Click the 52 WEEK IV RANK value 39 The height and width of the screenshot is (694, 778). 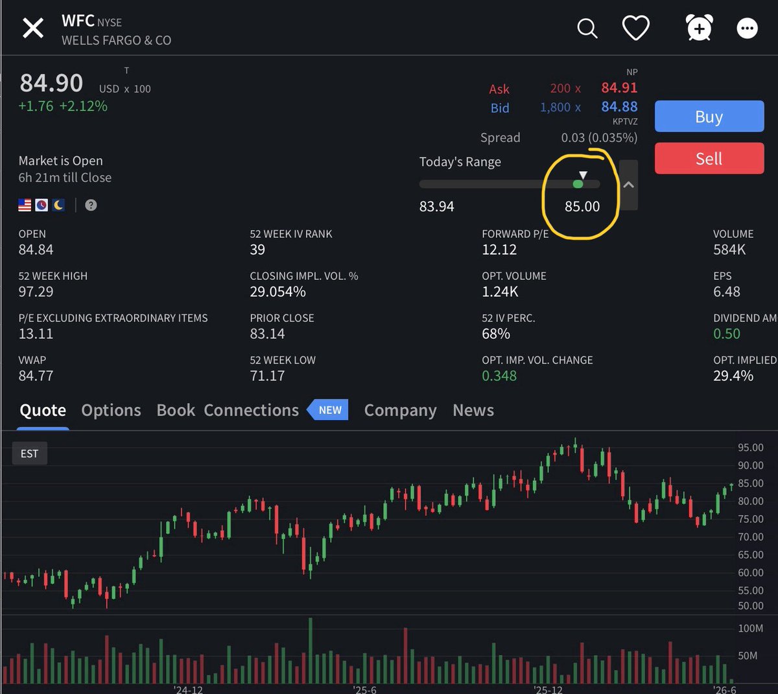point(257,249)
